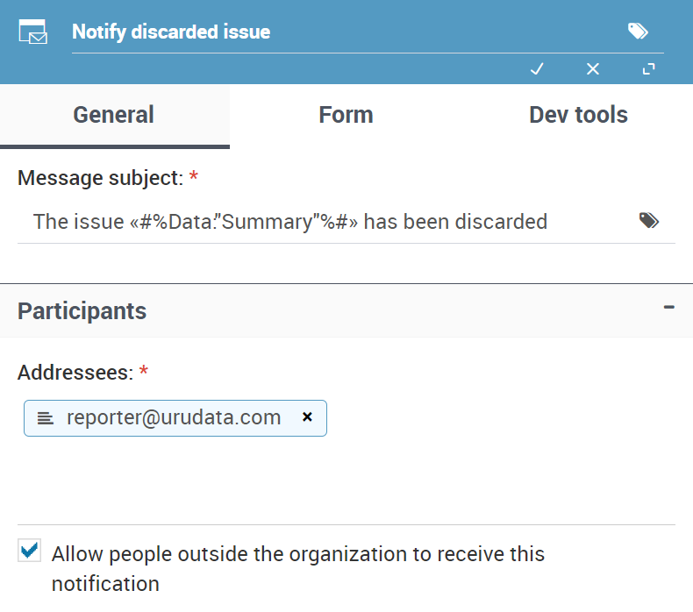Click the lines icon in addressee chip
Image resolution: width=693 pixels, height=612 pixels.
coord(45,418)
